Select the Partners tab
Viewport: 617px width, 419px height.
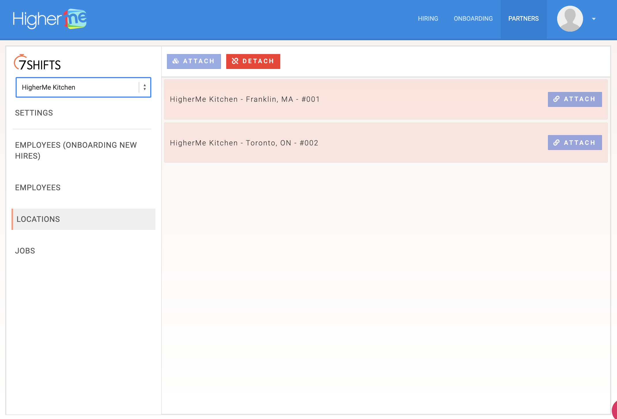(x=523, y=19)
